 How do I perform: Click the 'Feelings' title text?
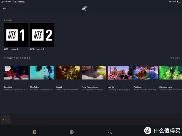point(8,87)
